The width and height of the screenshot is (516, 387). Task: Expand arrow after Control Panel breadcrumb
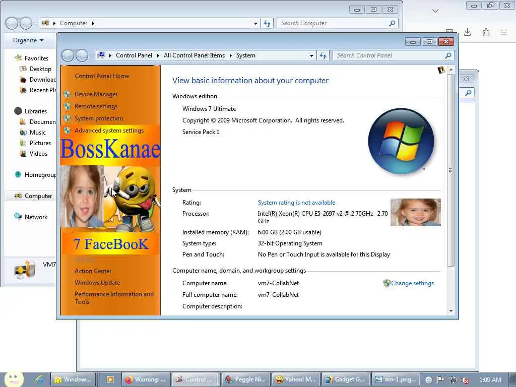(x=158, y=55)
